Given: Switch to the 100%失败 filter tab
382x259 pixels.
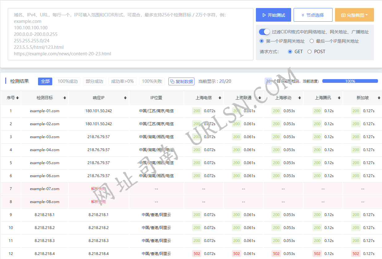Looking at the screenshot, I should coord(152,81).
